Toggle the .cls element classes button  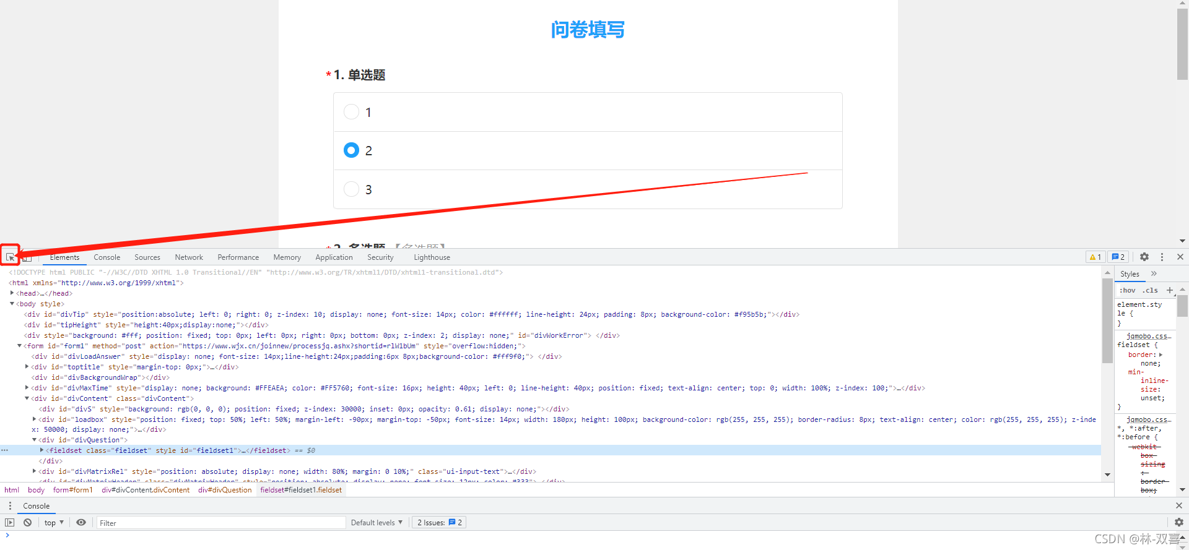pos(1150,290)
